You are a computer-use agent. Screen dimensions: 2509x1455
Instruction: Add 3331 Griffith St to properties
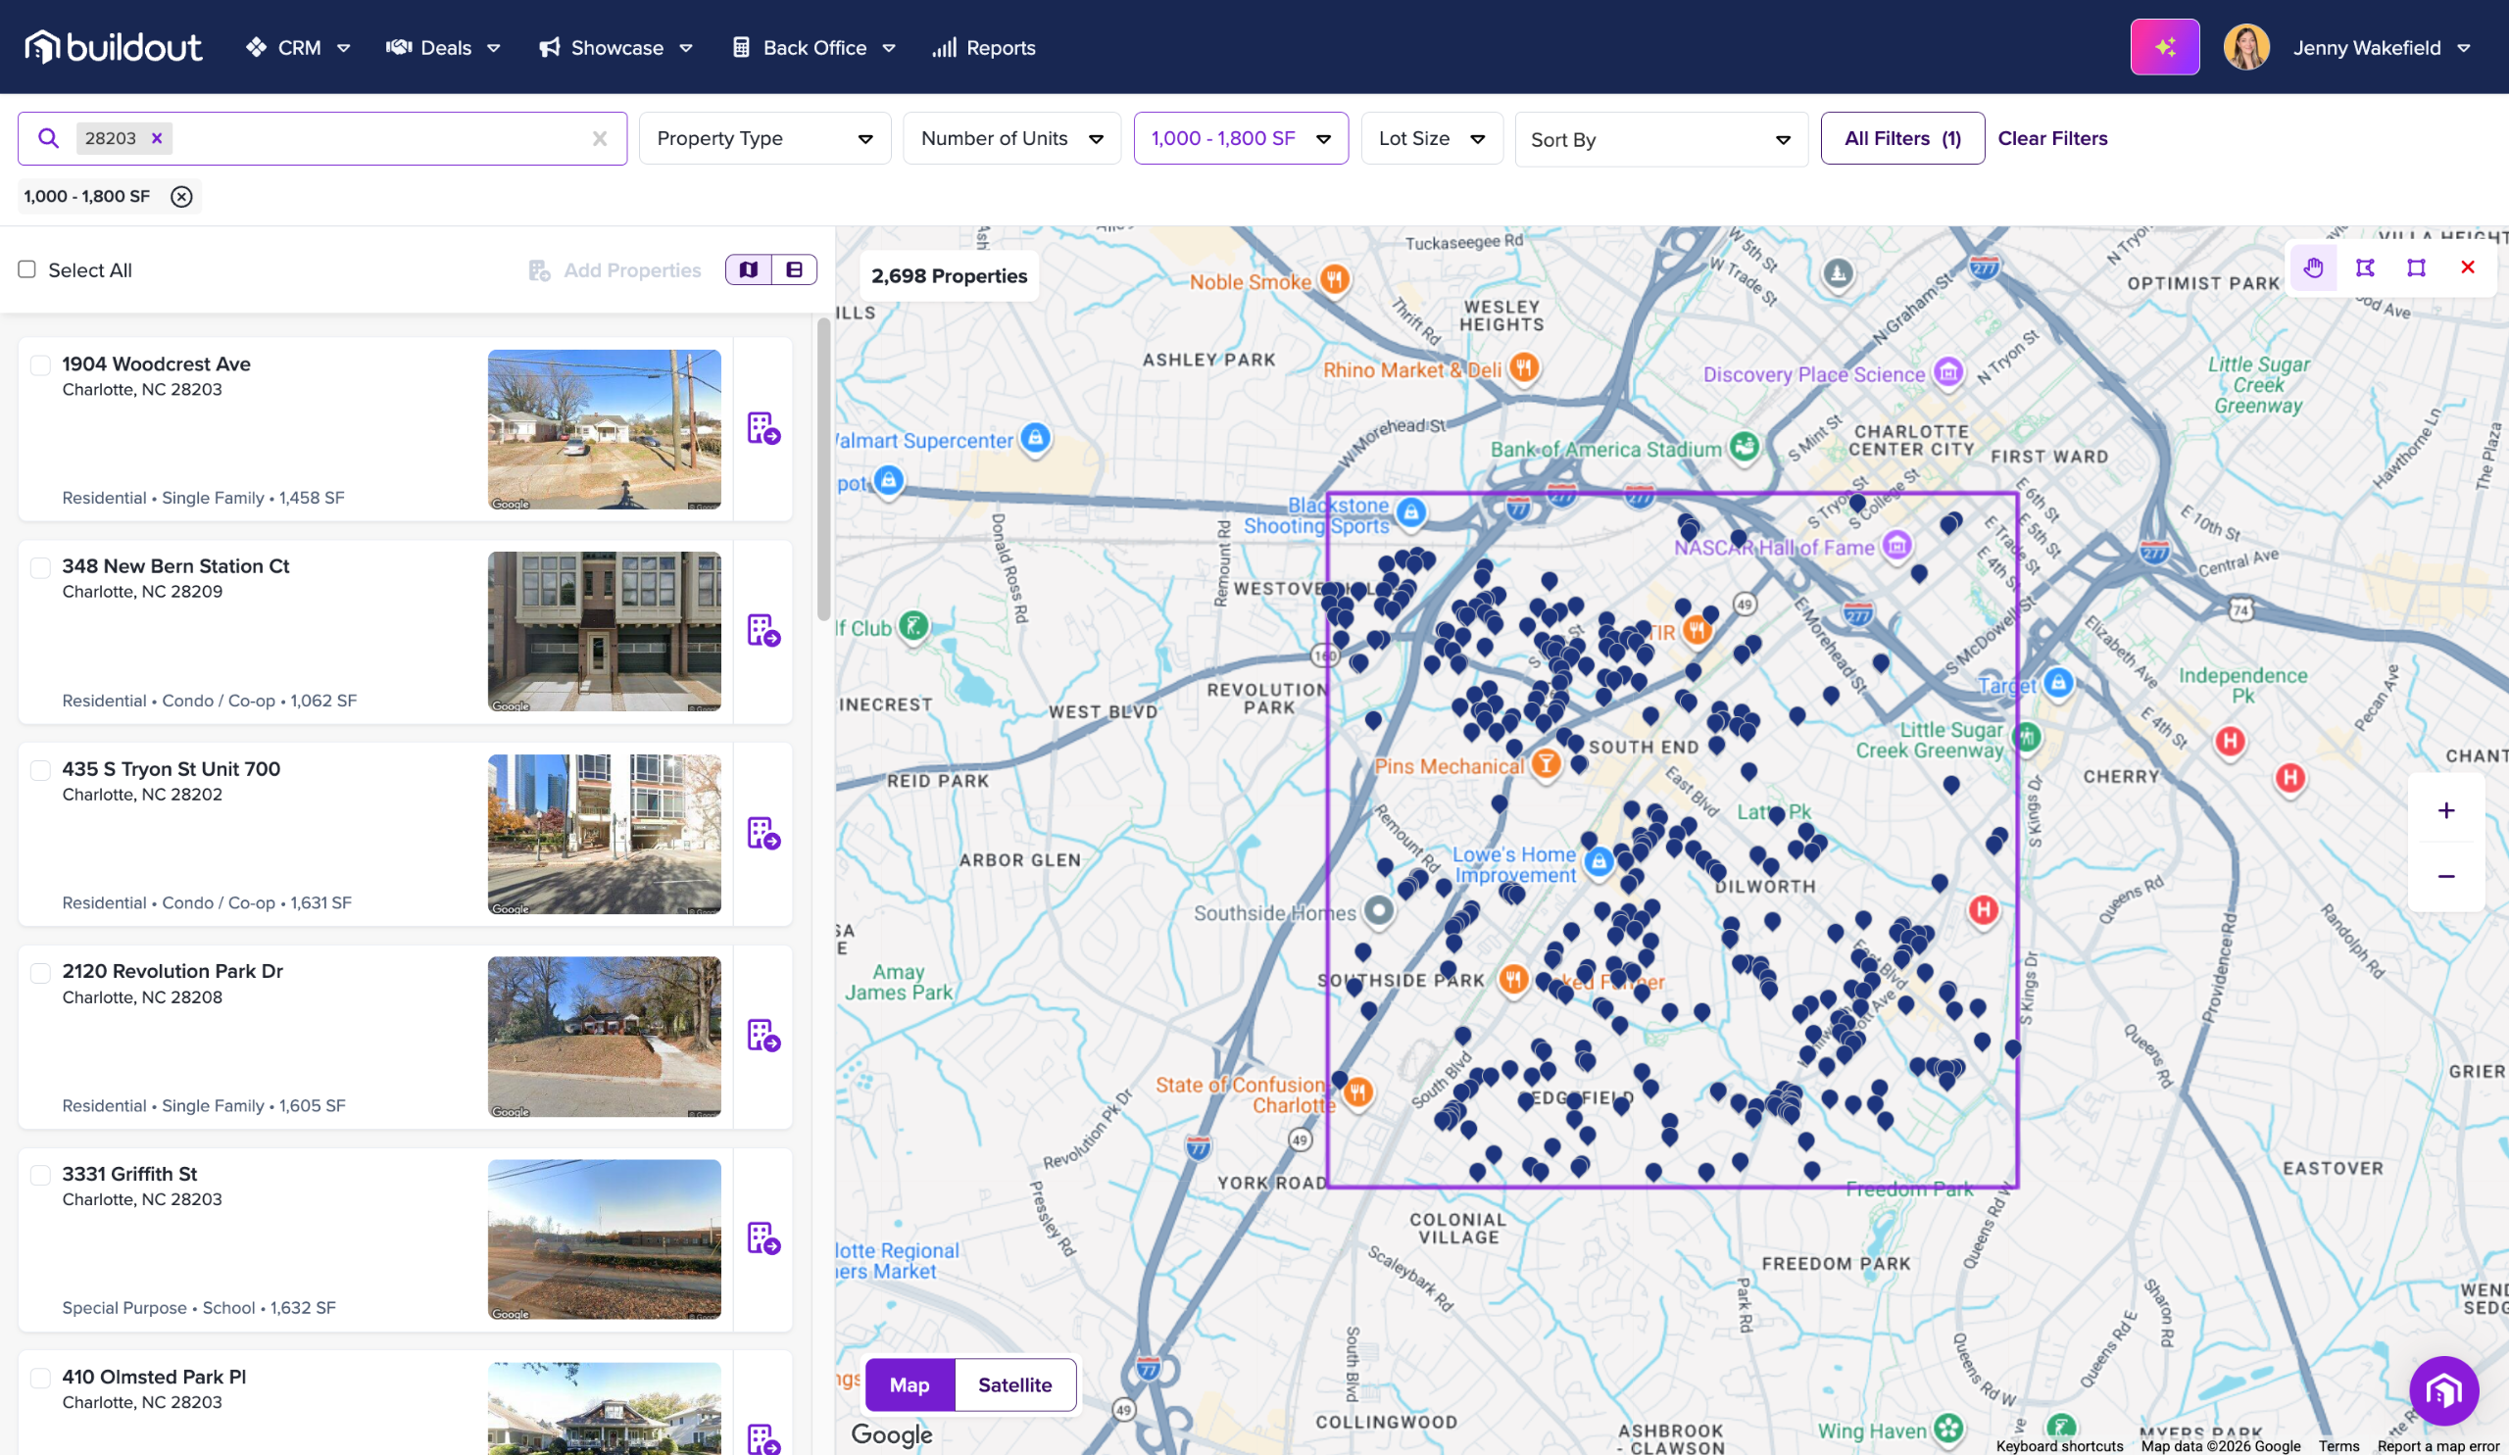coord(763,1238)
